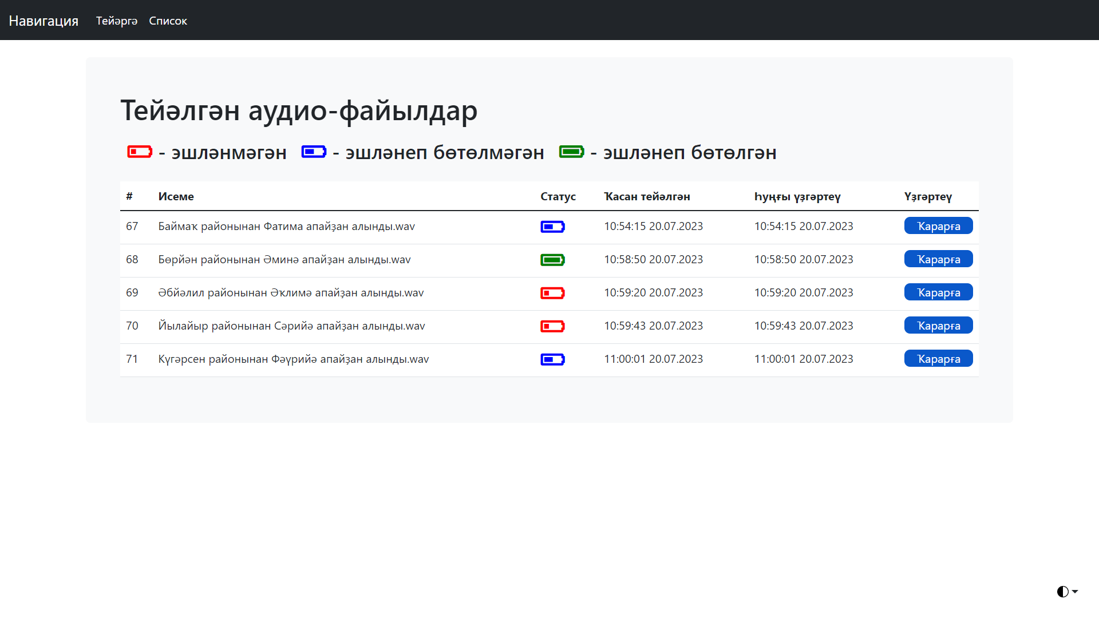This screenshot has height=618, width=1099.
Task: Click the Статус column header
Action: (558, 196)
